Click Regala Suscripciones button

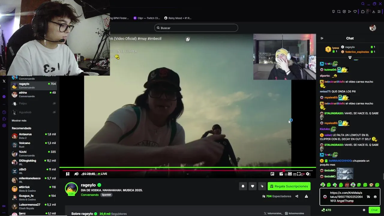pyautogui.click(x=289, y=186)
